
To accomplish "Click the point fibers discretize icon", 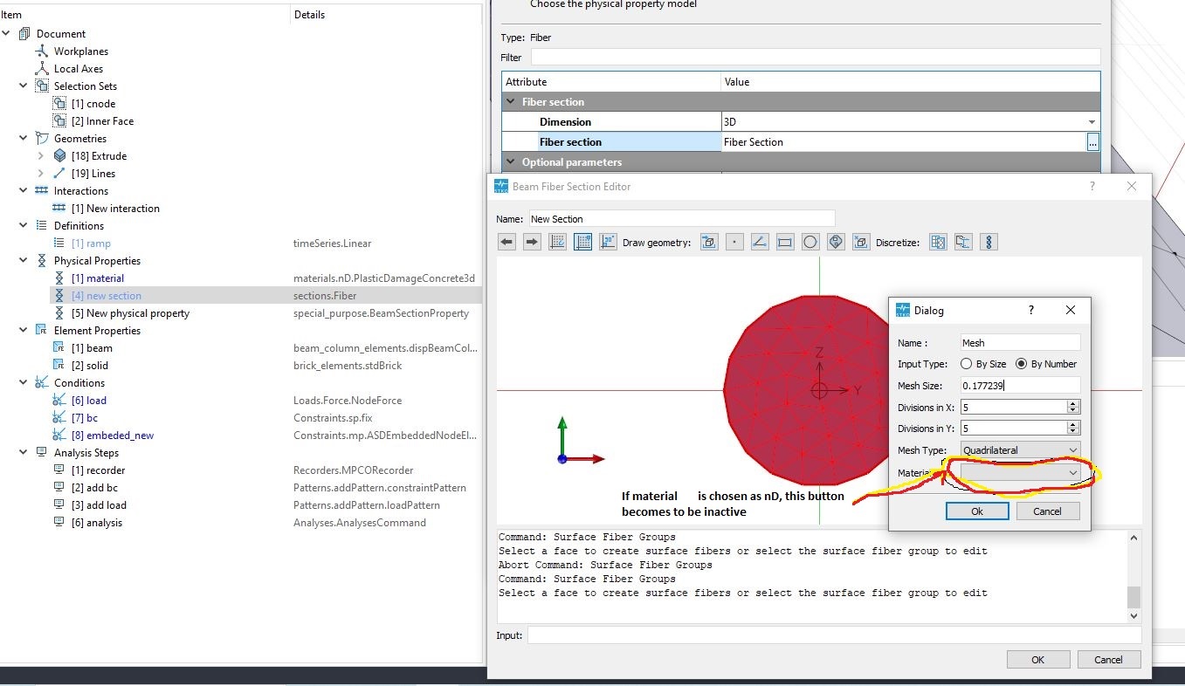I will [989, 242].
